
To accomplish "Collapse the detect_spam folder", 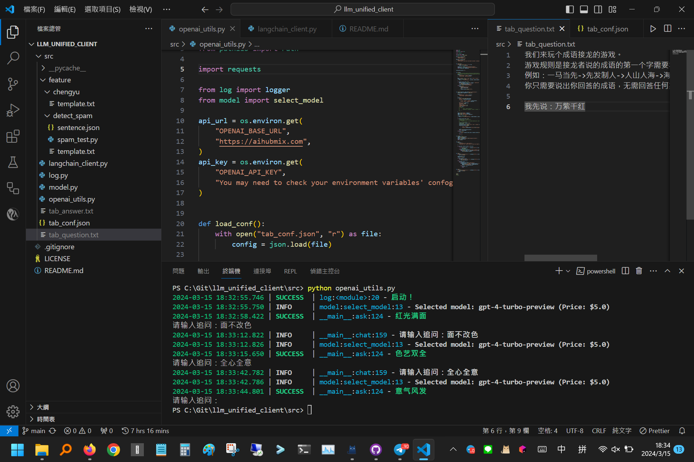I will point(72,116).
